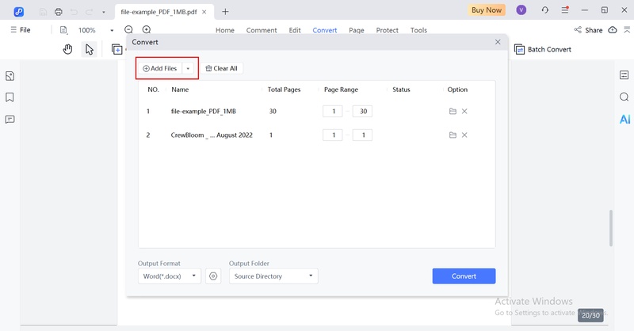
Task: Click the undo arrow icon
Action: [74, 12]
